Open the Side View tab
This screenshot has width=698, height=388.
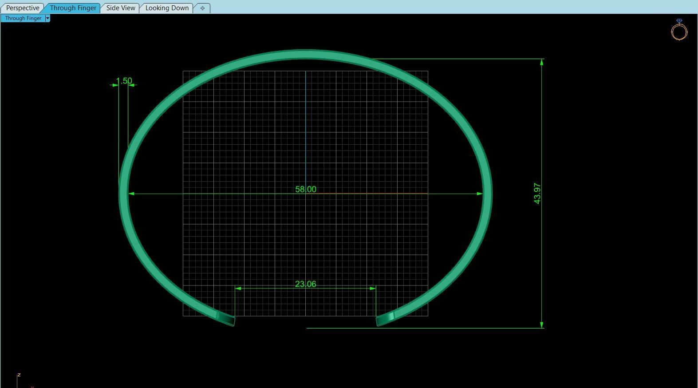[121, 8]
